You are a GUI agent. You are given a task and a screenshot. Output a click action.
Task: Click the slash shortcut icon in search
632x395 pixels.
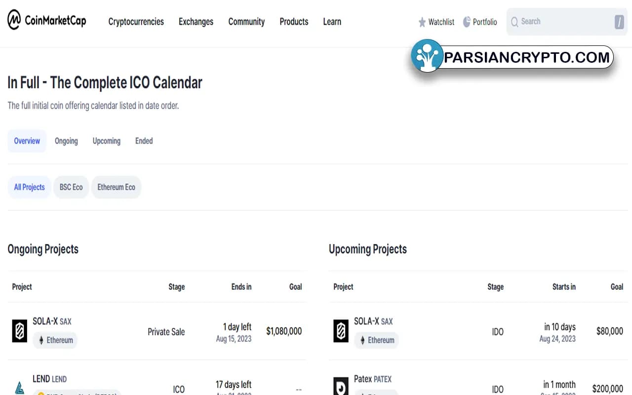click(619, 22)
